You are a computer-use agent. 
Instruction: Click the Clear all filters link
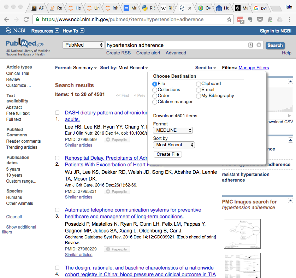(14, 217)
